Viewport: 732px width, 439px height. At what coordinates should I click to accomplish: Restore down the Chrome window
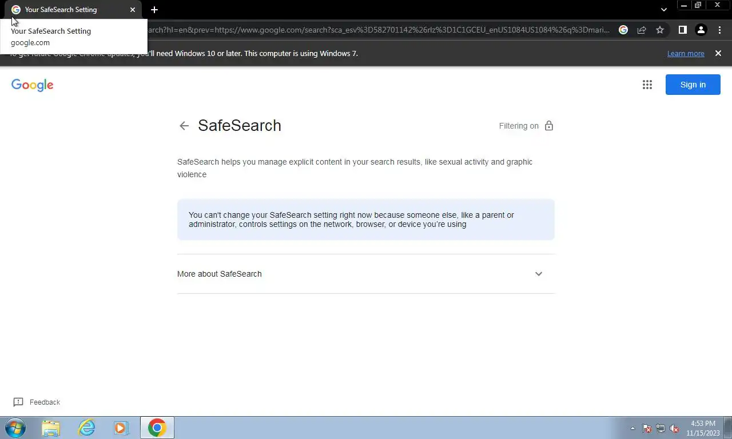point(698,5)
